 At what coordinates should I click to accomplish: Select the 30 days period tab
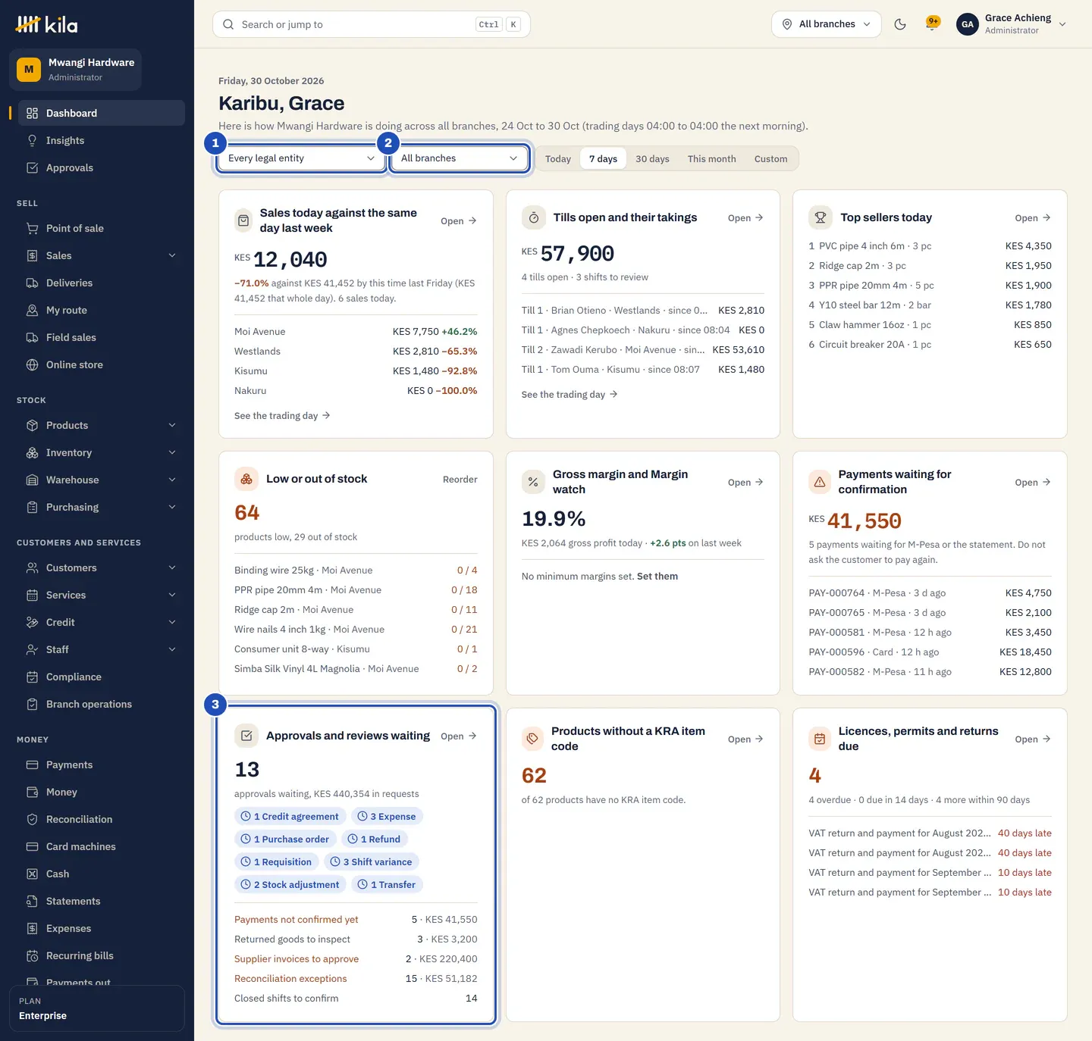[652, 158]
